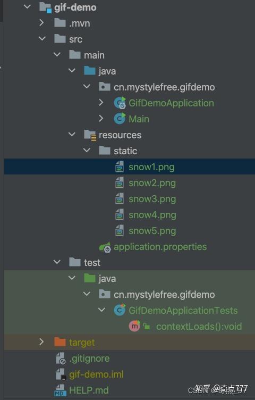The image size is (255, 400).
Task: Click the snow3.png image file icon
Action: click(x=120, y=199)
